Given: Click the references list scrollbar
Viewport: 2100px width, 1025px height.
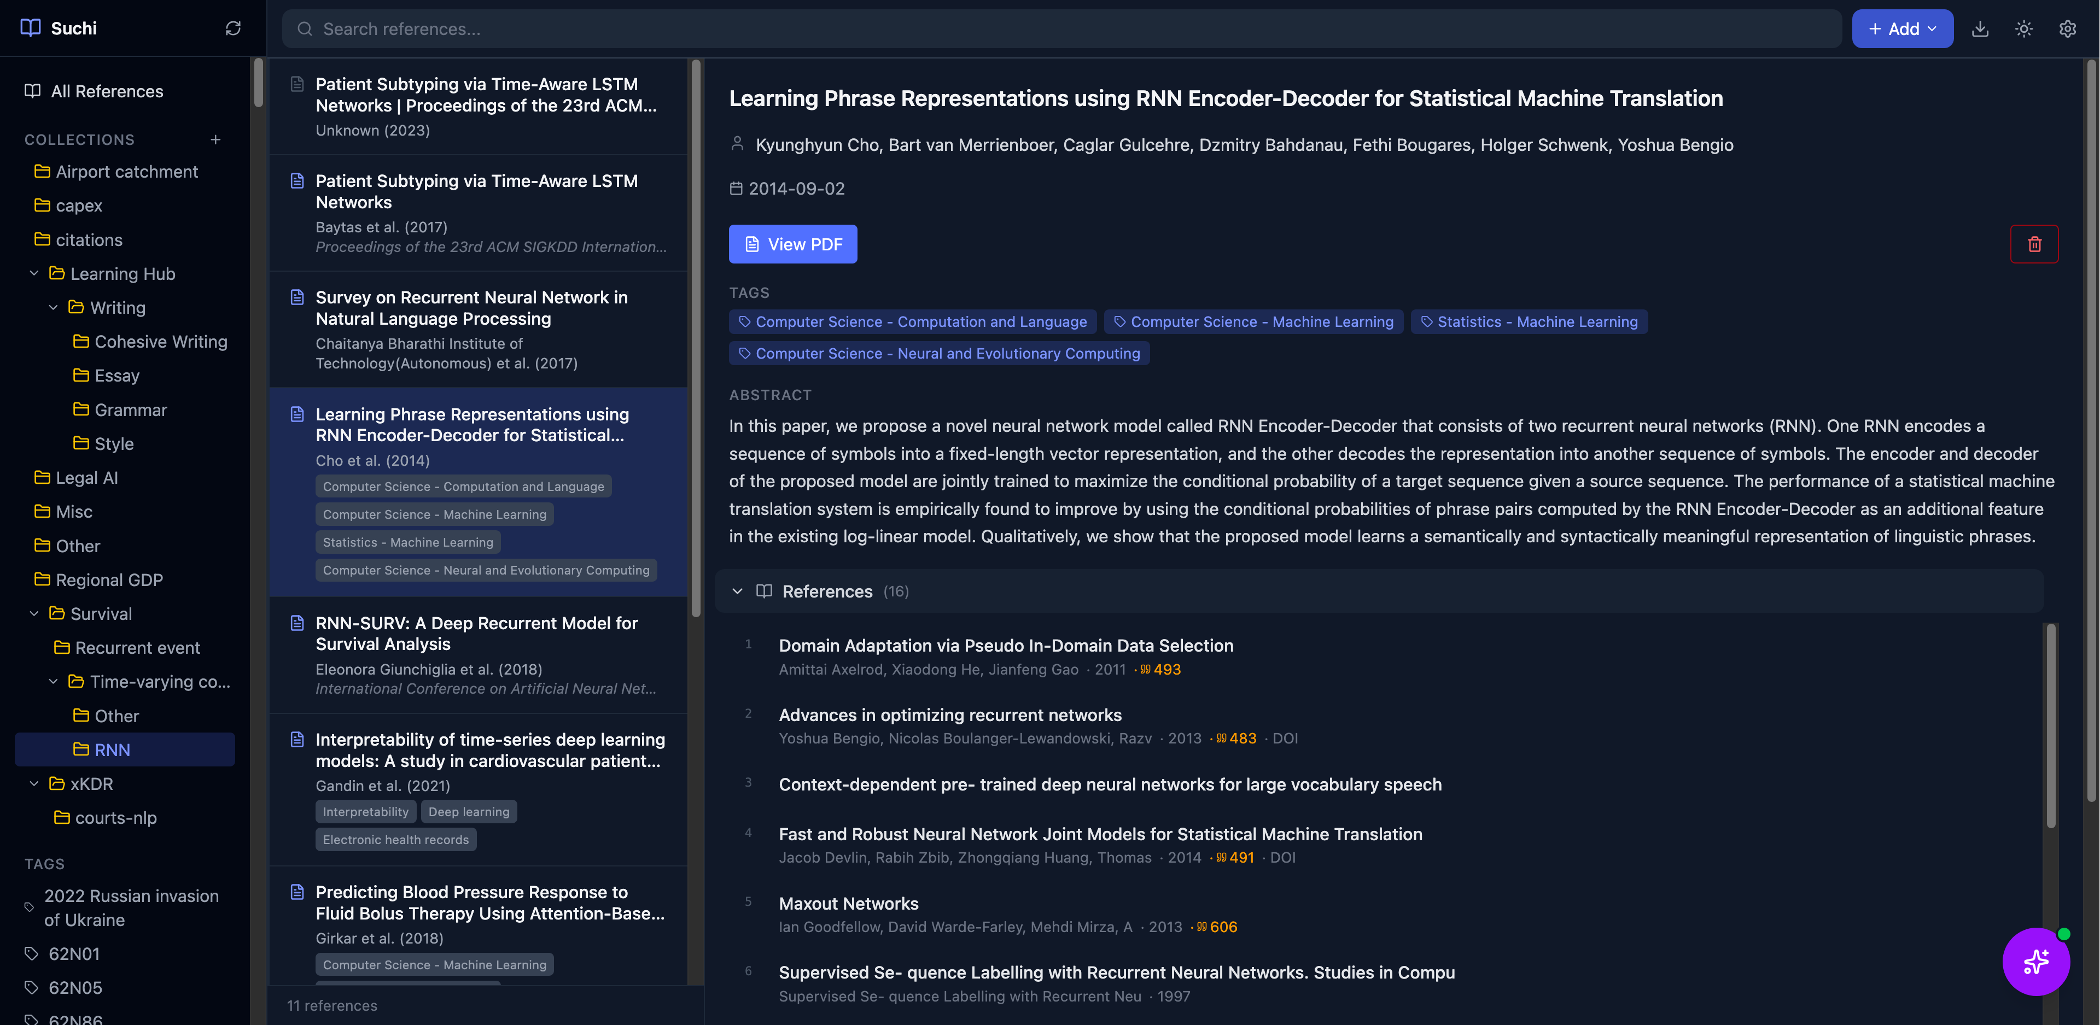Looking at the screenshot, I should click(2050, 725).
